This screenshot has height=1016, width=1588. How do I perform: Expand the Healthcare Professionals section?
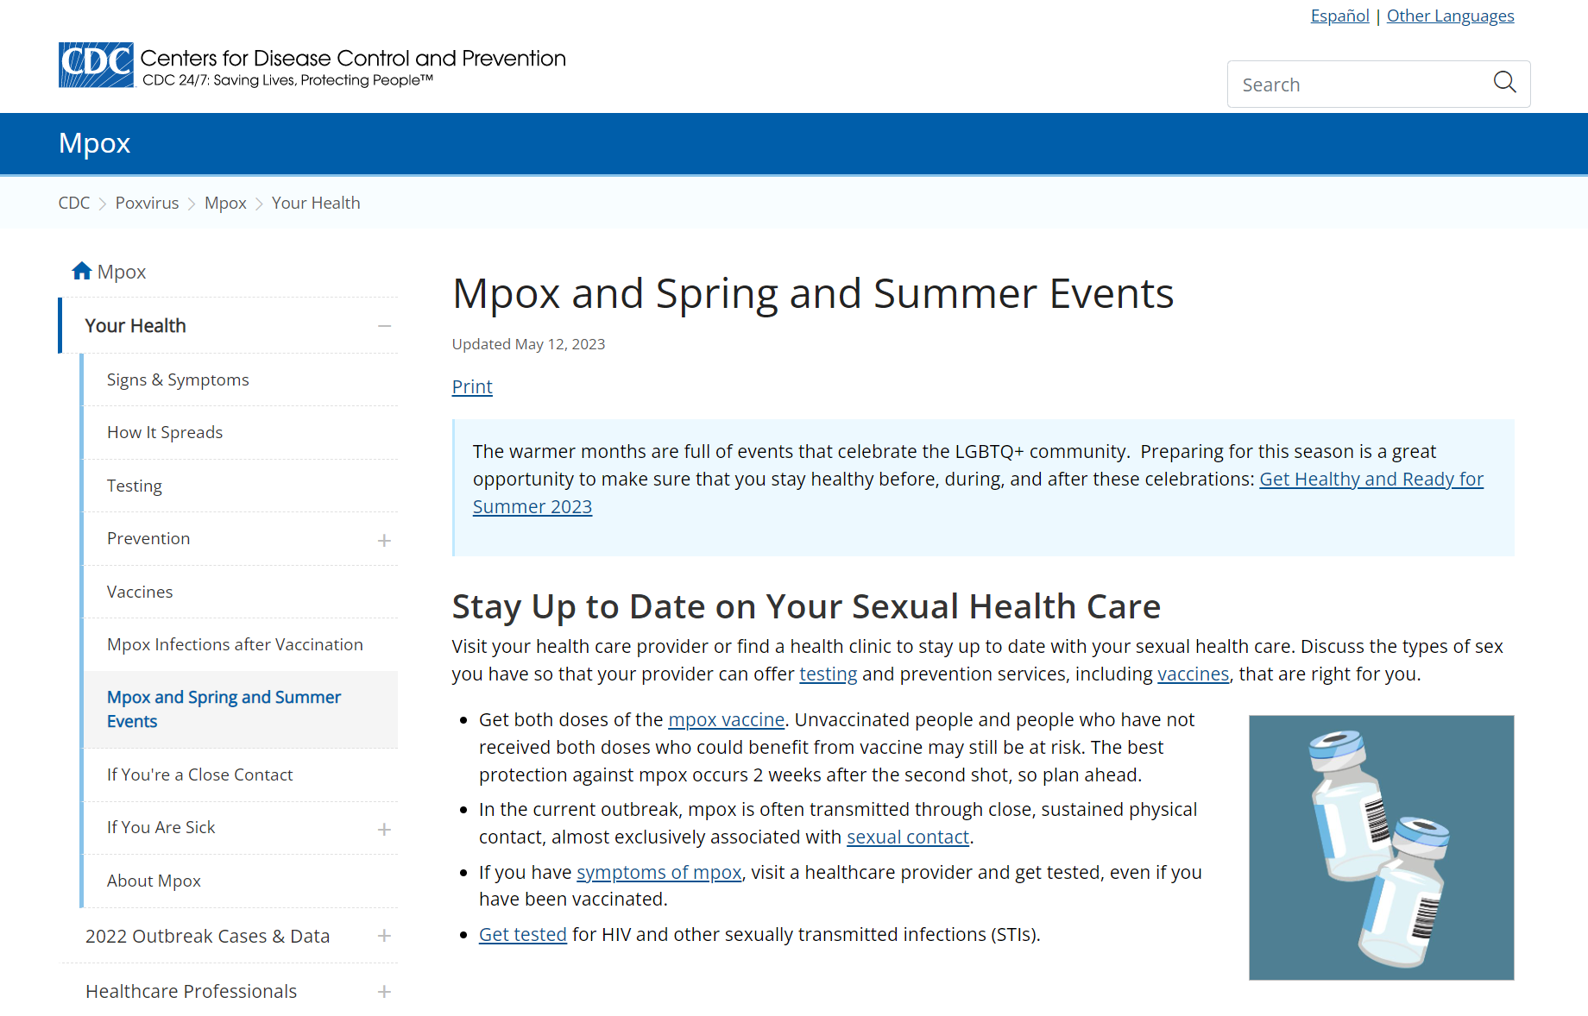tap(384, 992)
